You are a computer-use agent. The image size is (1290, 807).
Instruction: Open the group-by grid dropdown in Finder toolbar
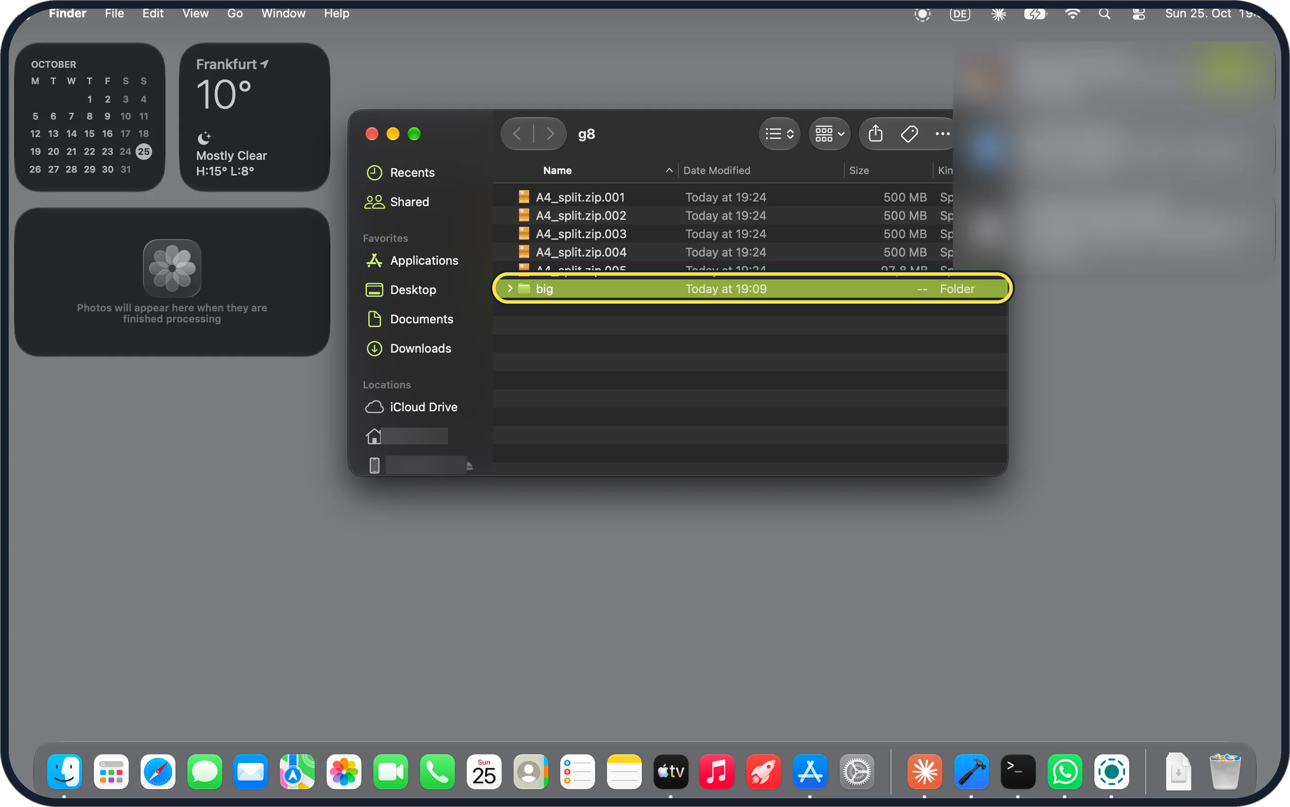[830, 133]
